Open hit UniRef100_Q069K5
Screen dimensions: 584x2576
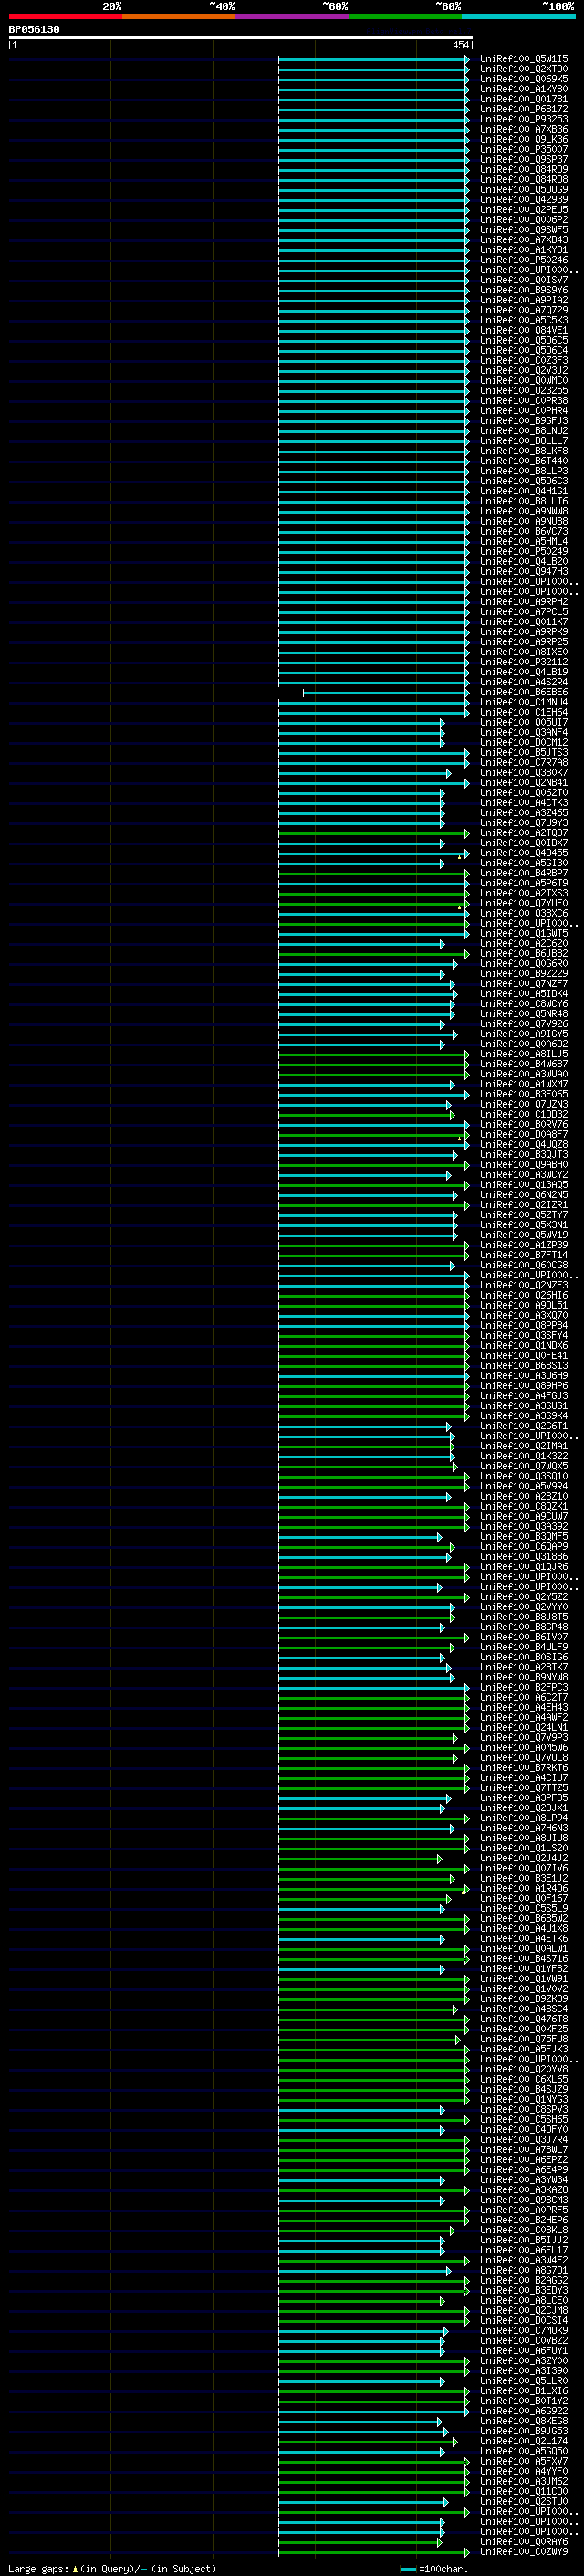(x=524, y=79)
